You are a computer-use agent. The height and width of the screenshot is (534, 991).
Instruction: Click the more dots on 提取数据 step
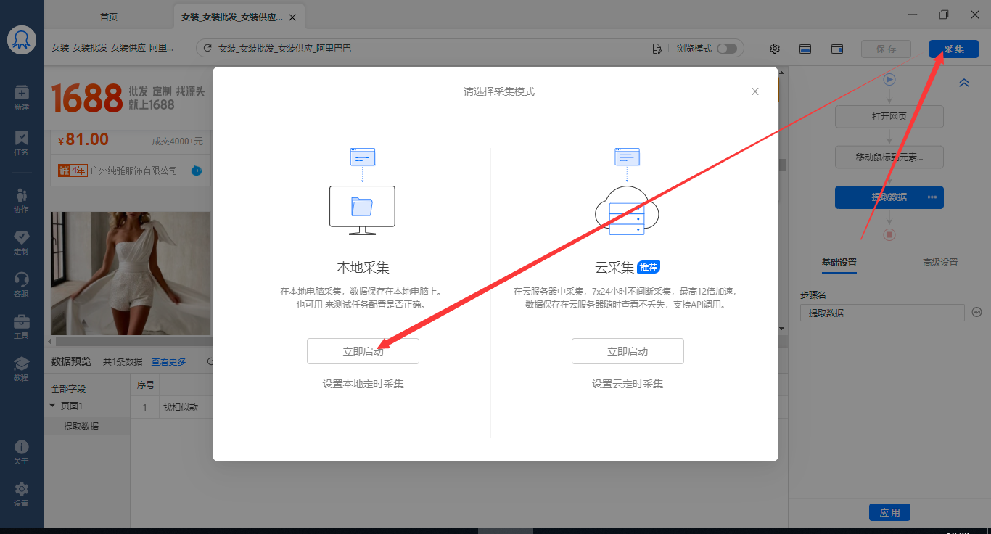pyautogui.click(x=932, y=197)
